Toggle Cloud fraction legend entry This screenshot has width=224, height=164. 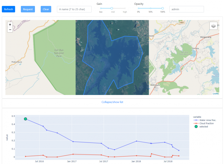click(204, 123)
